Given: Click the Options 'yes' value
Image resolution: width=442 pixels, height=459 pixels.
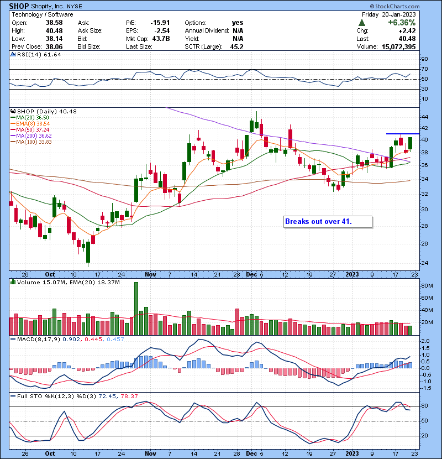Looking at the screenshot, I should (238, 23).
